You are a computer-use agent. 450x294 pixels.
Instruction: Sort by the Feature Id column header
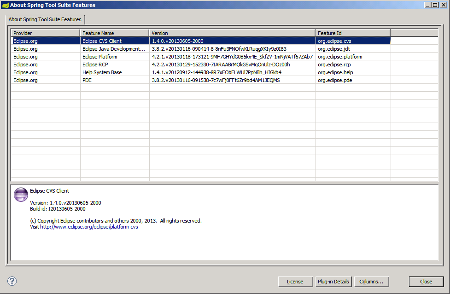353,33
